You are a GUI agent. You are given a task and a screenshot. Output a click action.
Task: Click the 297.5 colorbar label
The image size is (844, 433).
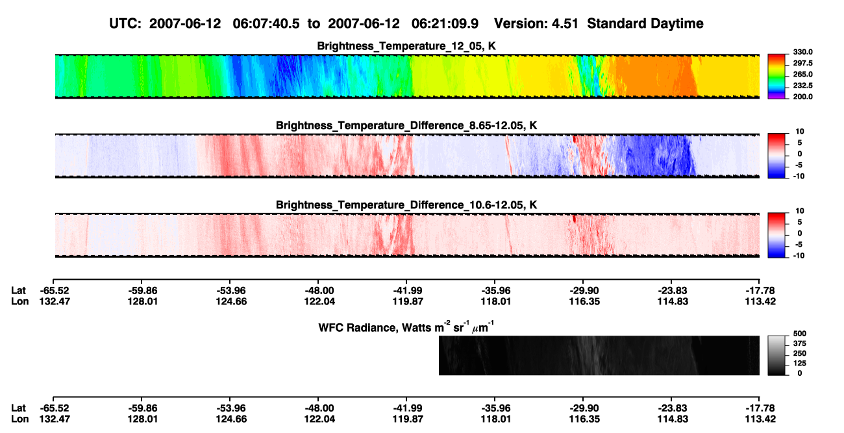pos(802,63)
